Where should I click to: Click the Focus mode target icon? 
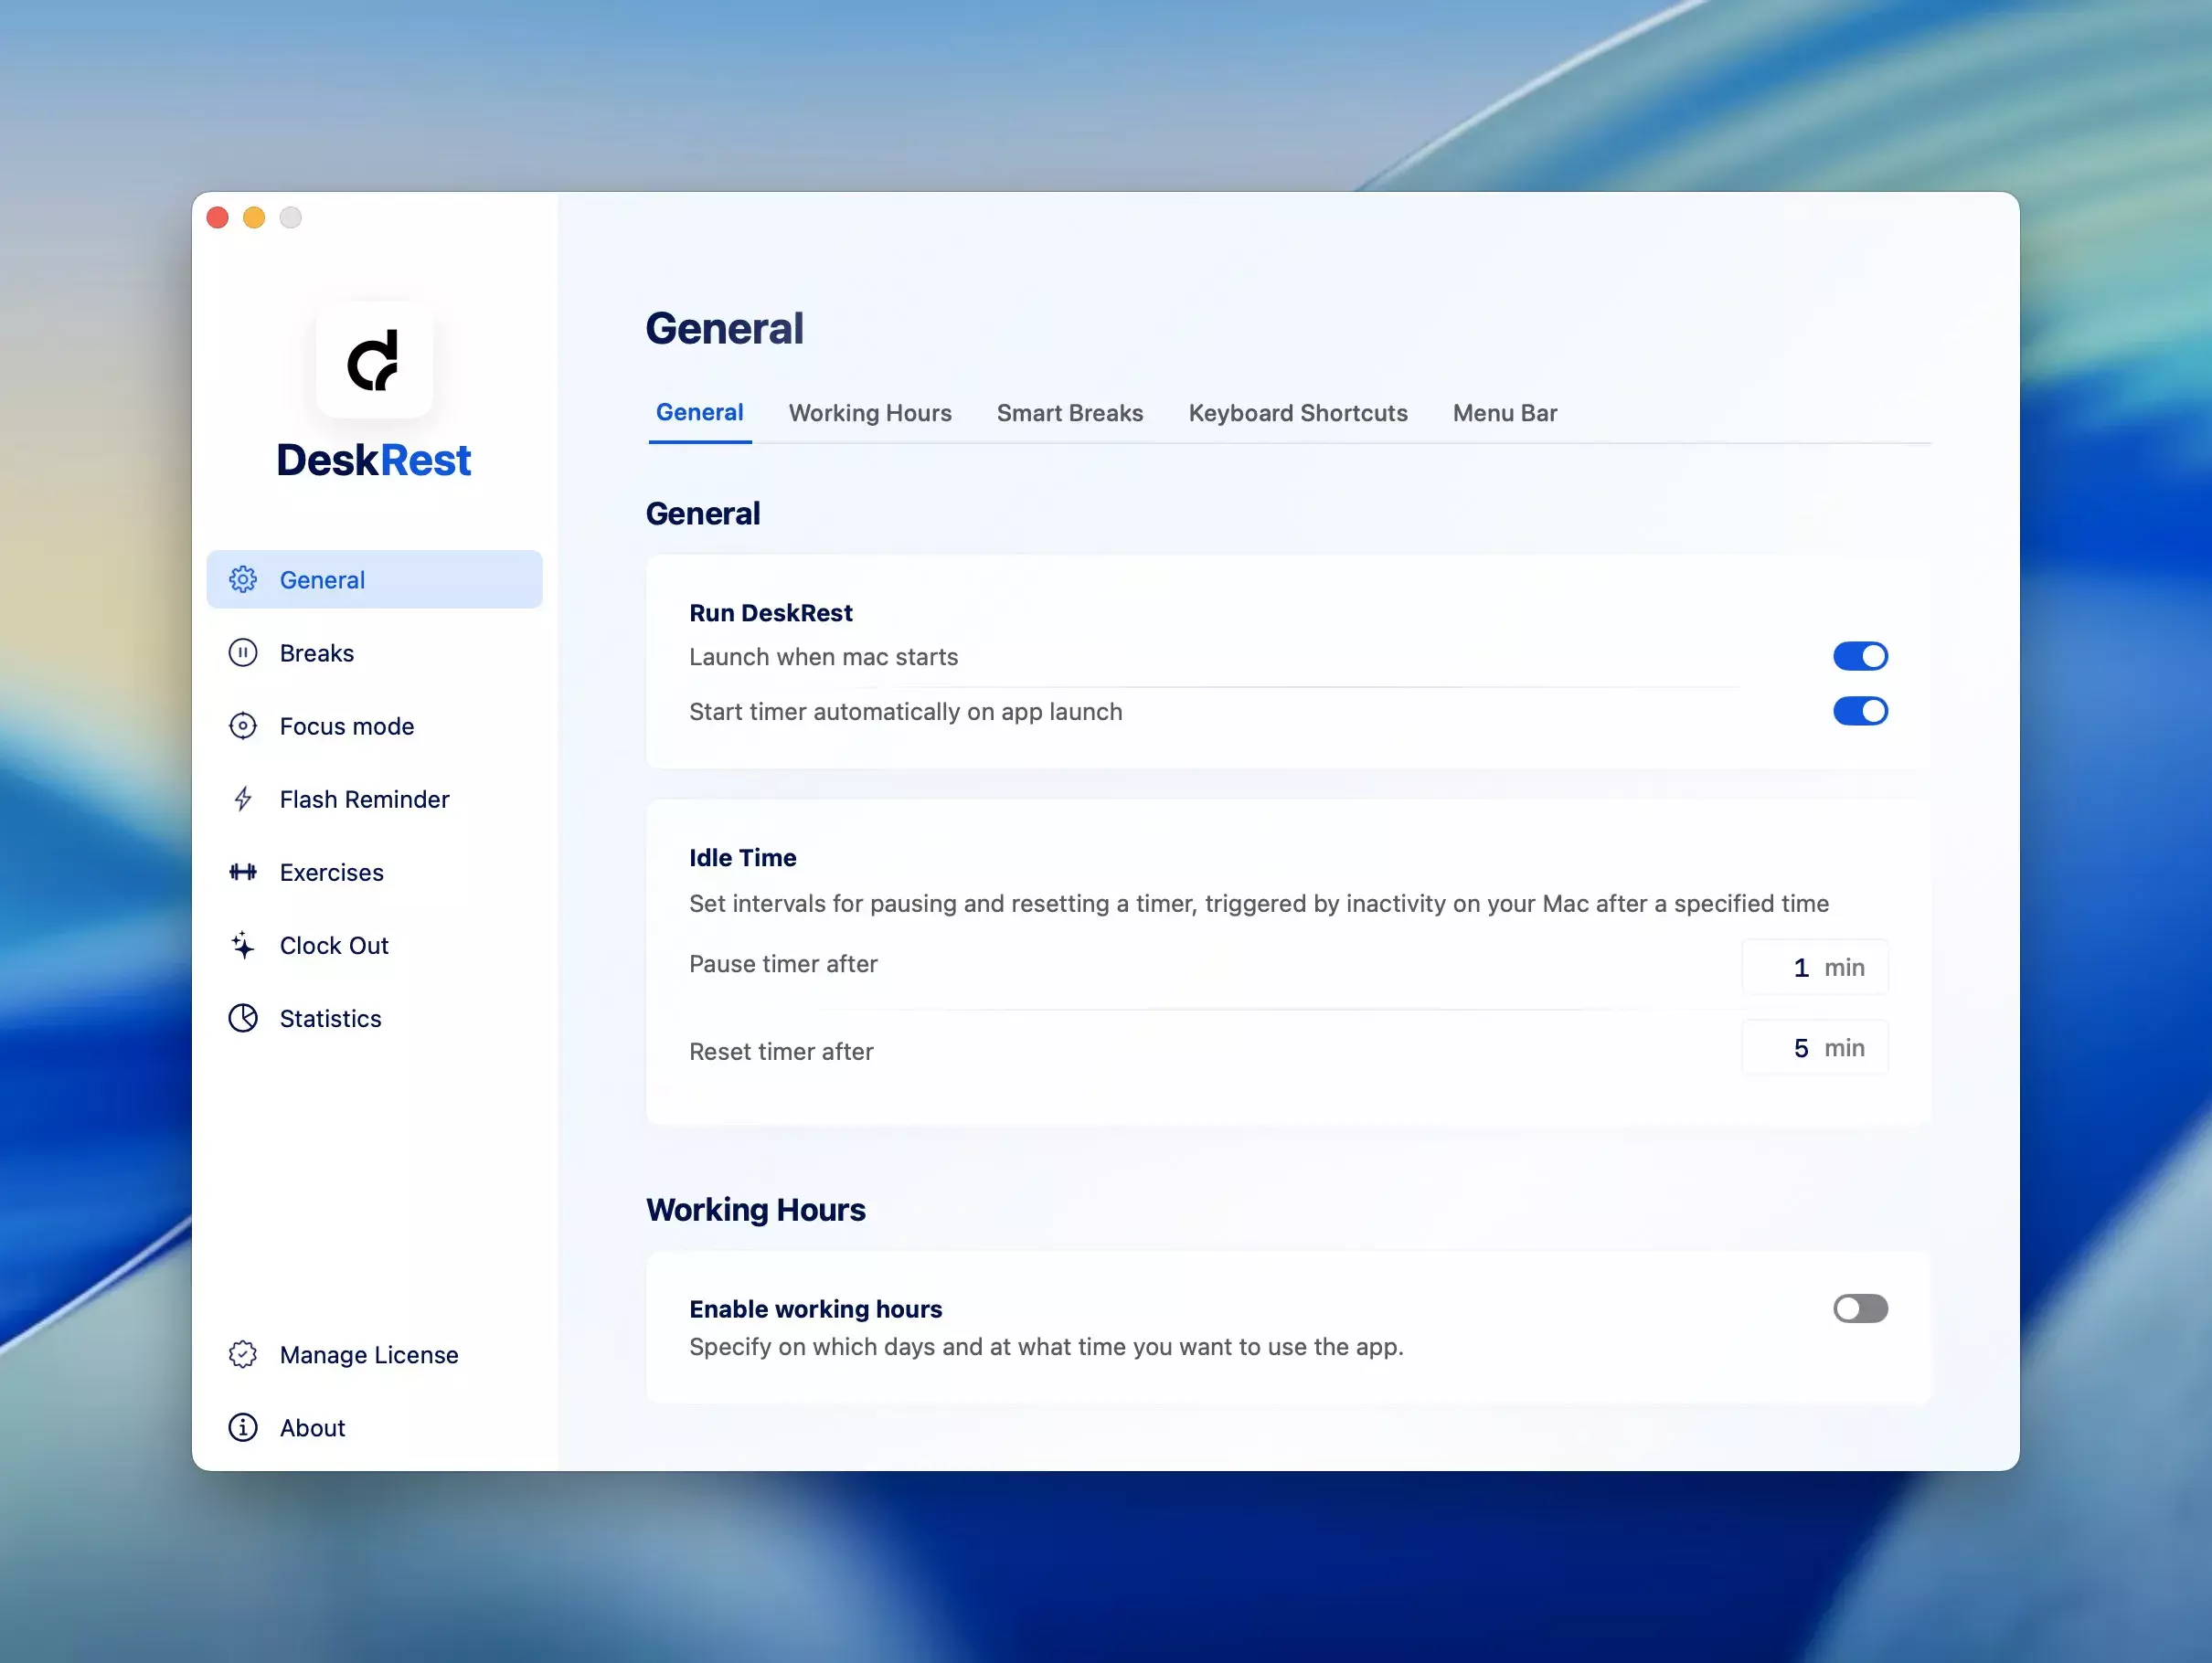[x=243, y=726]
